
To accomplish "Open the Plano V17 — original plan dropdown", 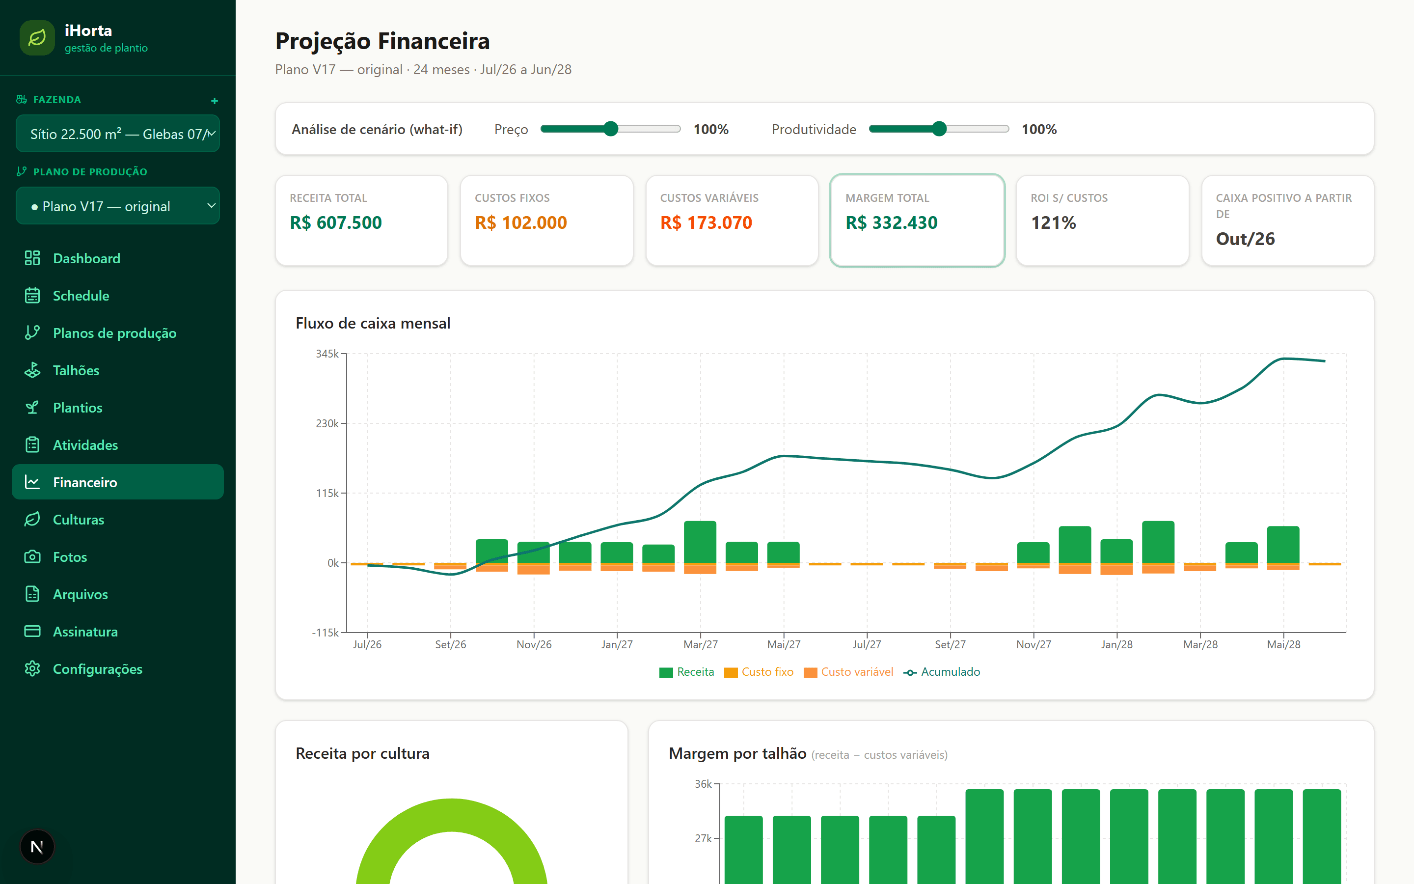I will coord(118,206).
